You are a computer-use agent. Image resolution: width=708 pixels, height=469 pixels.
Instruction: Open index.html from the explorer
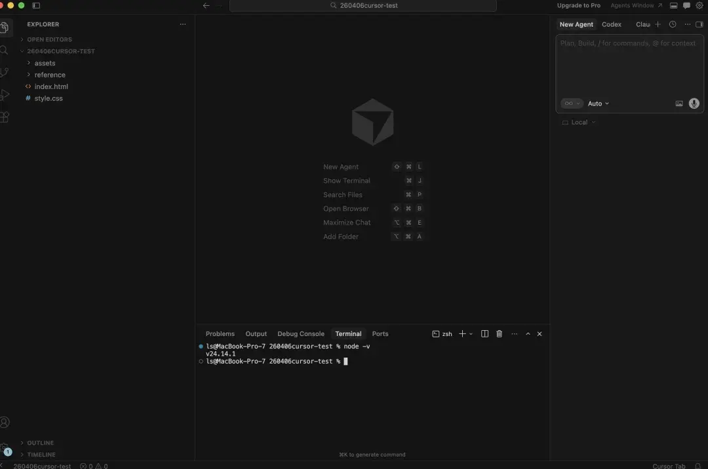click(x=51, y=86)
